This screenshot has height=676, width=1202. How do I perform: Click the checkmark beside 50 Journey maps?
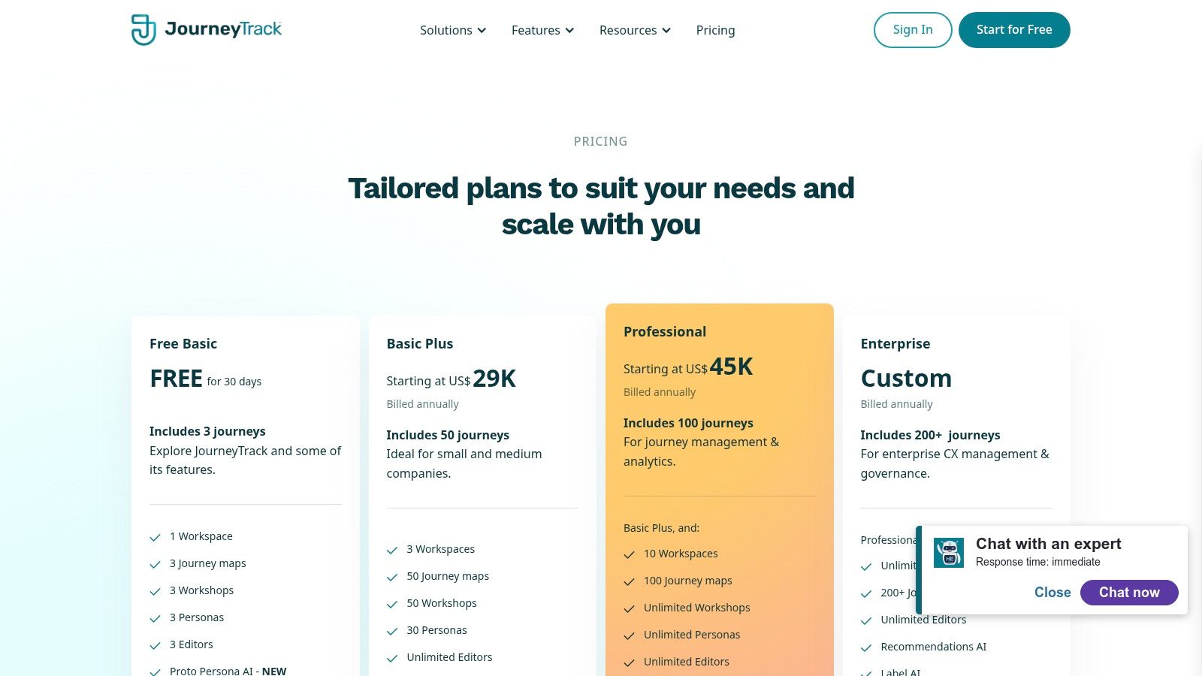(x=392, y=576)
